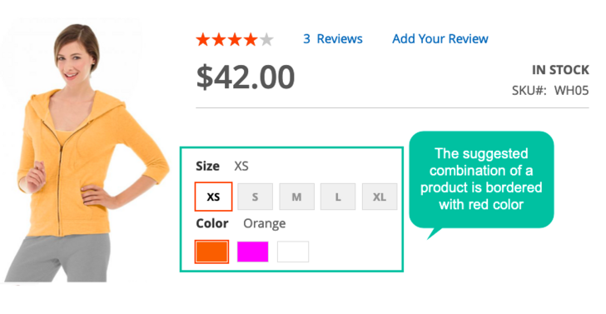Choose the XL size swatch
Image resolution: width=606 pixels, height=314 pixels.
pos(380,197)
